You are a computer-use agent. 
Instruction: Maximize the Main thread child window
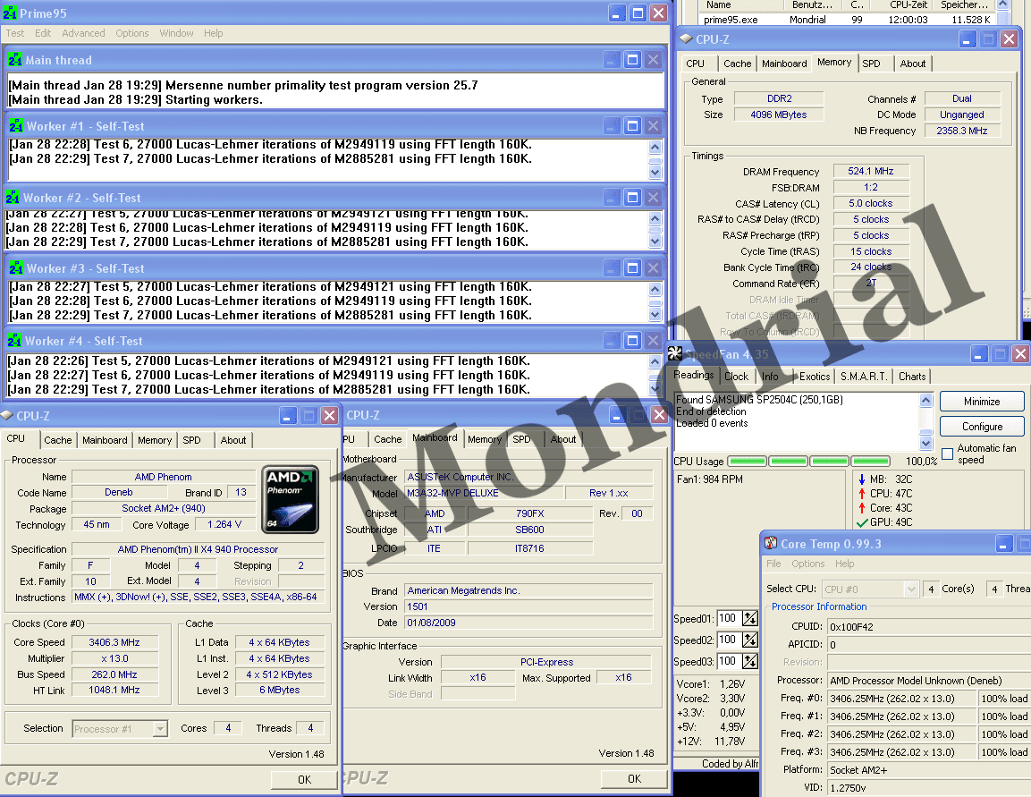632,60
